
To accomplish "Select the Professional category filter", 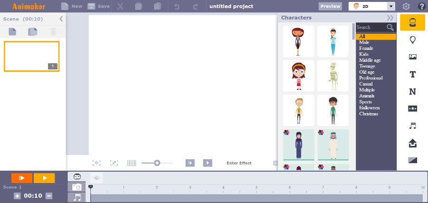I will [370, 78].
